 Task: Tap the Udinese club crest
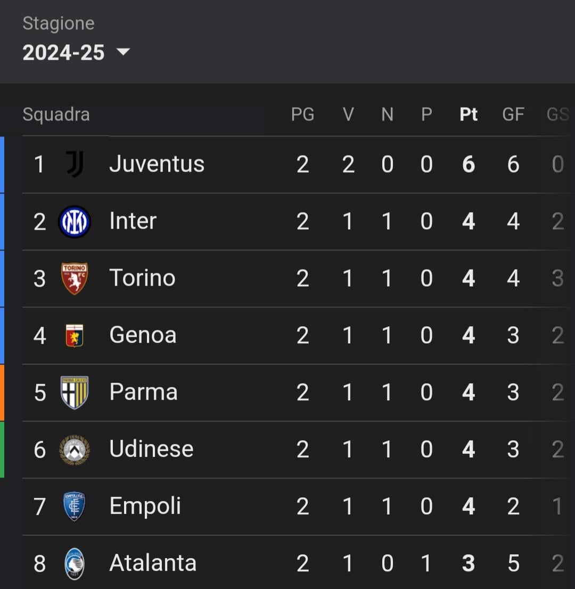[x=75, y=450]
